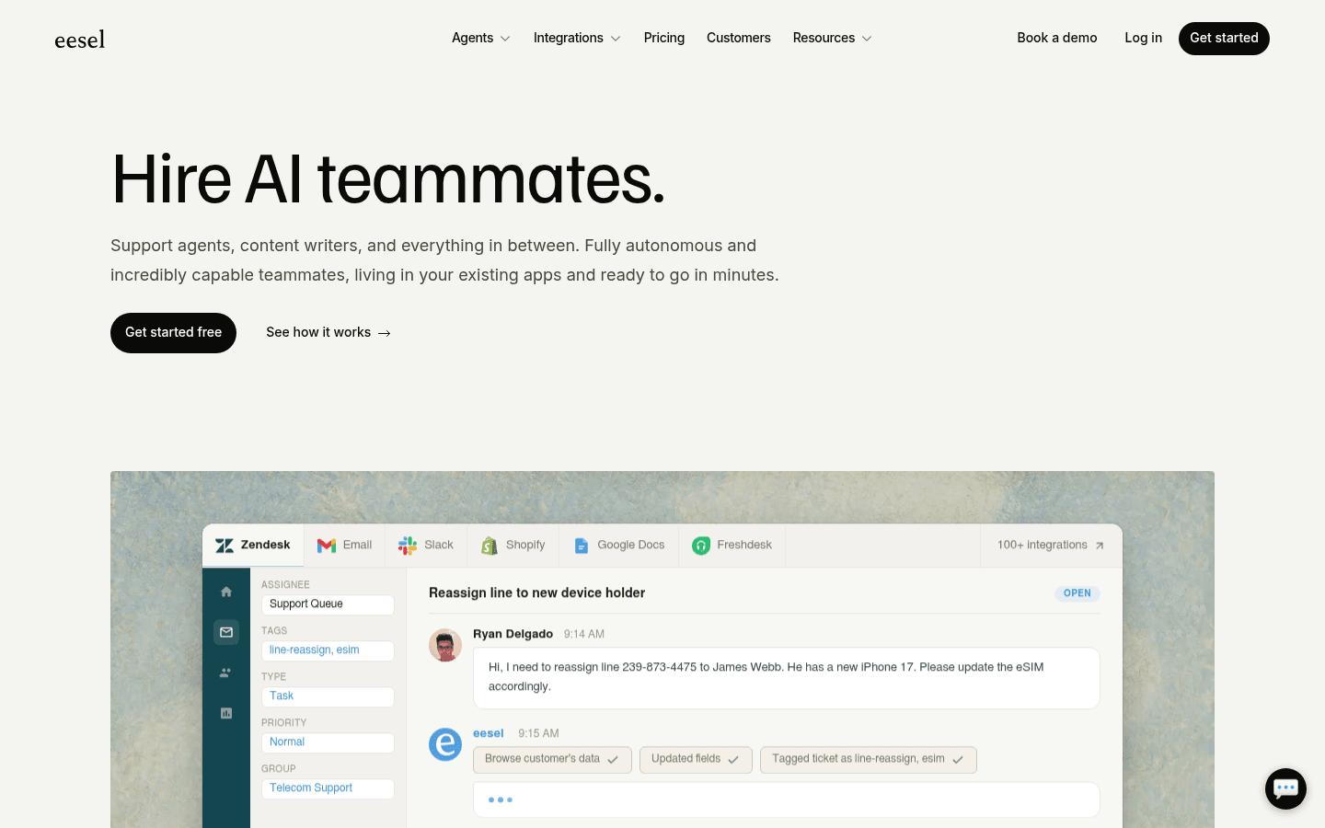Click the eesel avatar in the conversation
Screen dimensions: 1325x828
445,744
